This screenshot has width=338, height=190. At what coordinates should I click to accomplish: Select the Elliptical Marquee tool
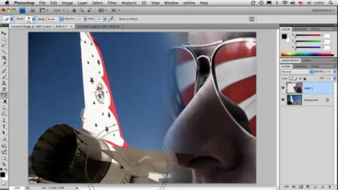4,40
